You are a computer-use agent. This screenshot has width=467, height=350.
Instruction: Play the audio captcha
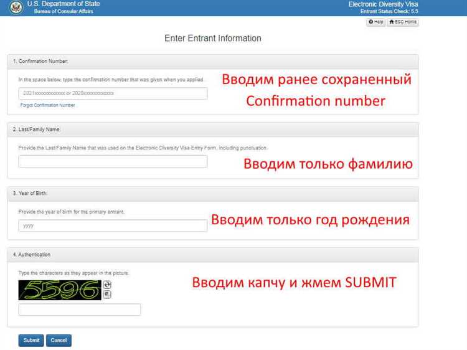[107, 295]
